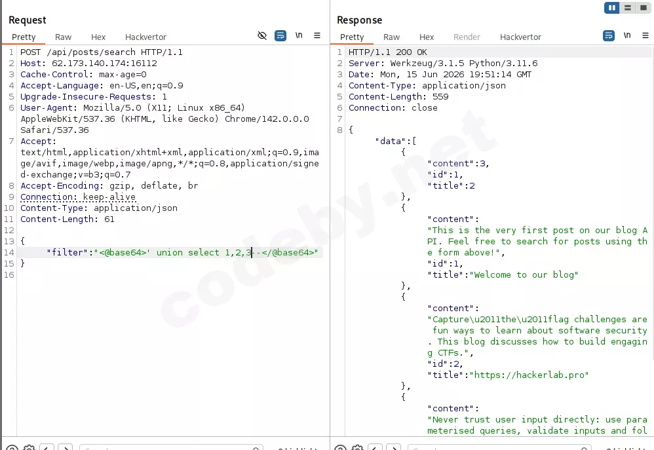Open Hackvertor tab in Request panel
Viewport: 654px width, 450px height.
145,37
